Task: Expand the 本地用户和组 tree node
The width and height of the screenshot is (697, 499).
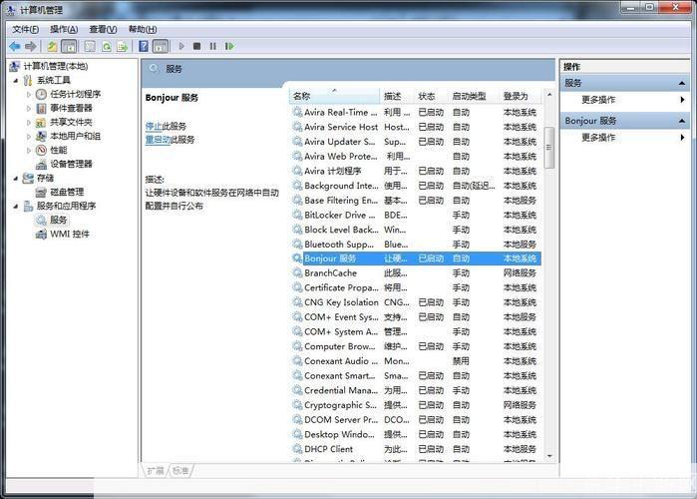Action: click(29, 136)
